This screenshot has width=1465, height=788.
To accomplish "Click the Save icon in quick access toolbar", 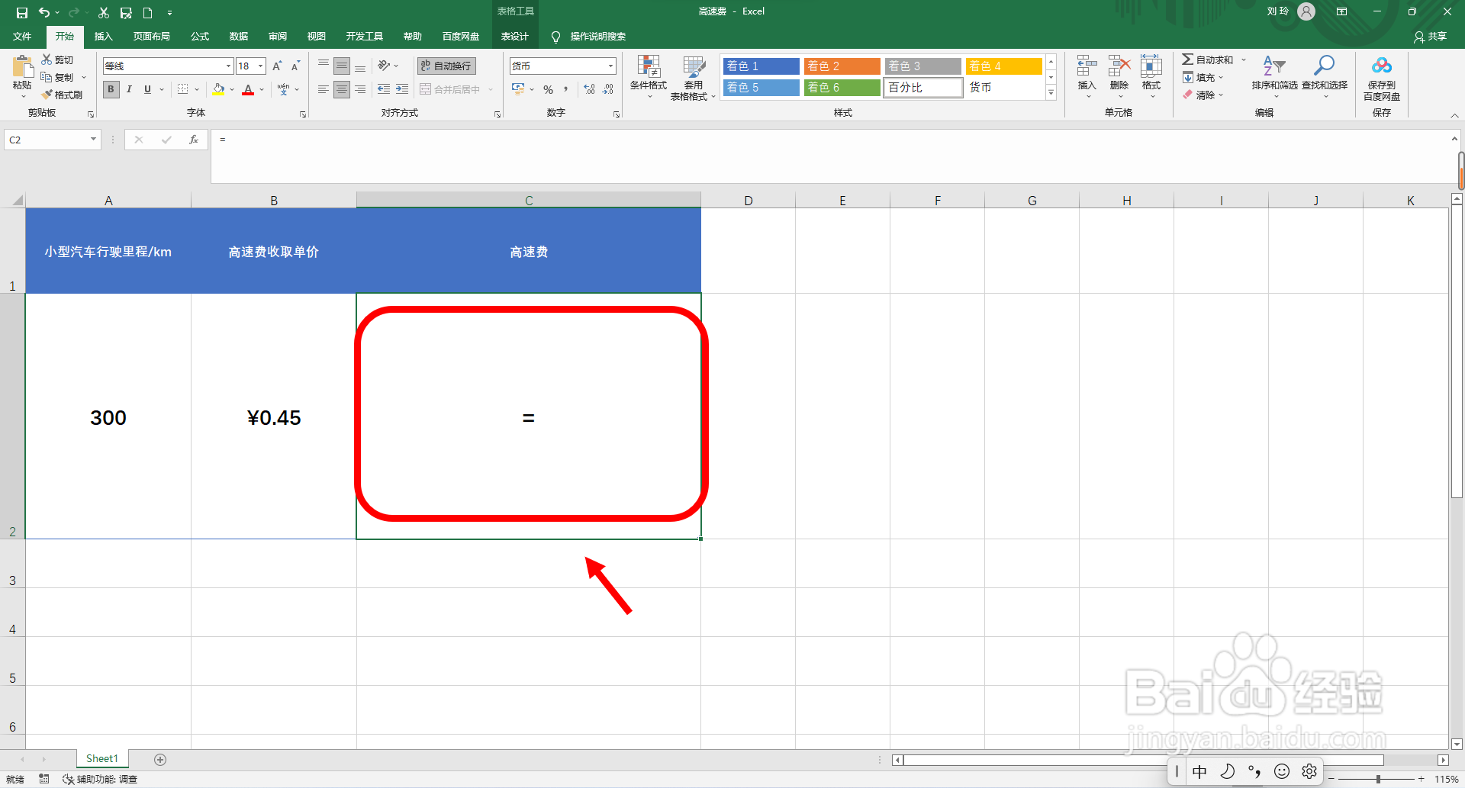I will pyautogui.click(x=22, y=12).
